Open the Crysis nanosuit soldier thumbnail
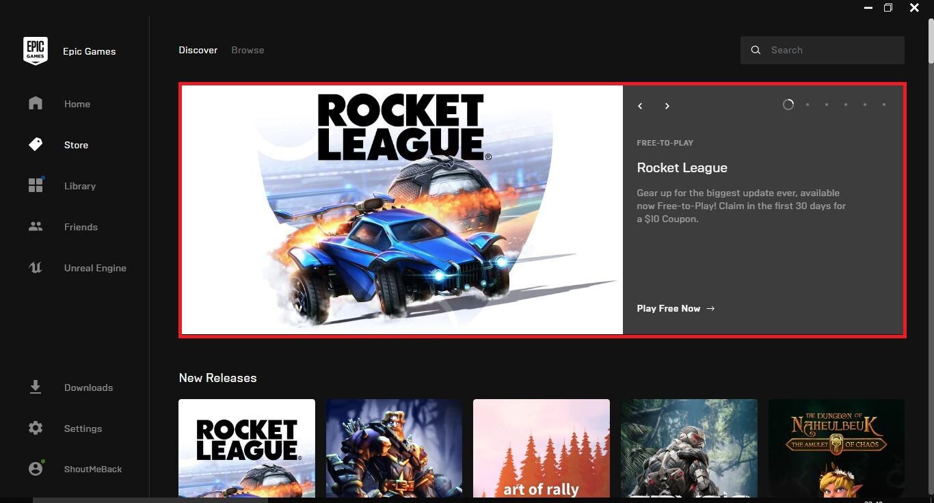This screenshot has width=934, height=503. (x=689, y=448)
